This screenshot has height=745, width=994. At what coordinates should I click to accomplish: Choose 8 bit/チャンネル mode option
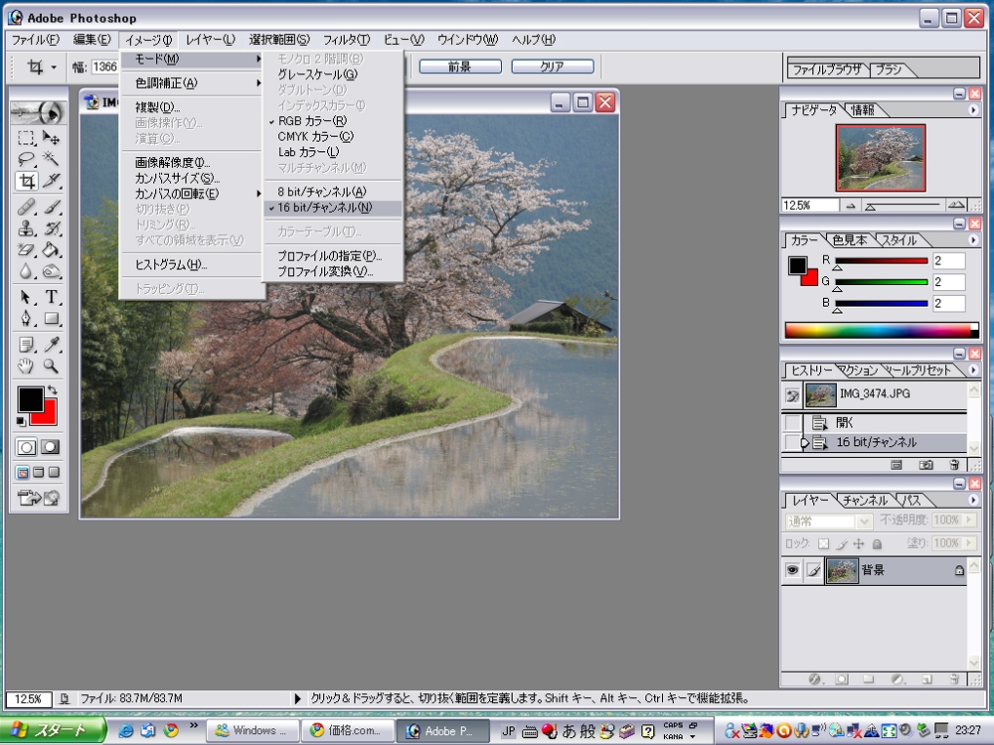pos(322,192)
